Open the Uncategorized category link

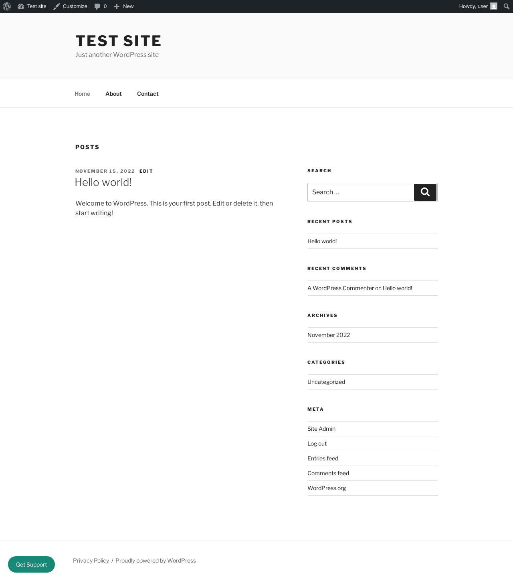[326, 382]
